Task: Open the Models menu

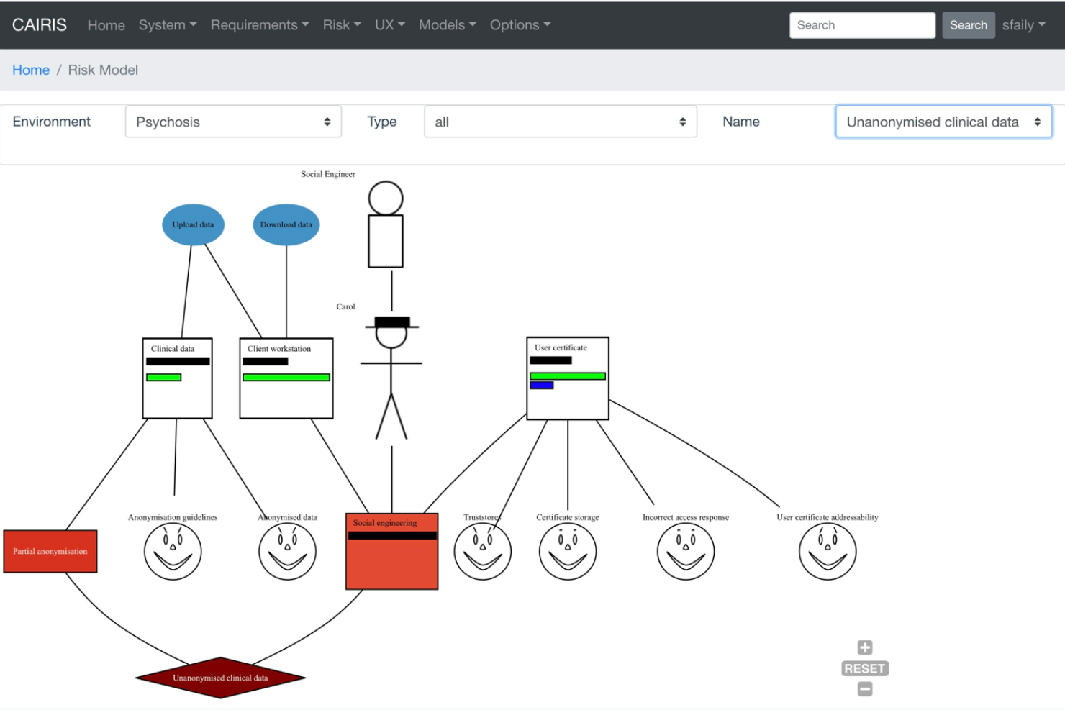Action: [x=446, y=24]
